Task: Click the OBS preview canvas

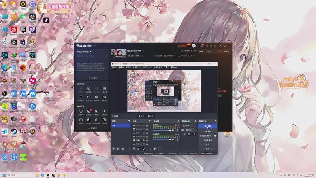Action: (164, 91)
